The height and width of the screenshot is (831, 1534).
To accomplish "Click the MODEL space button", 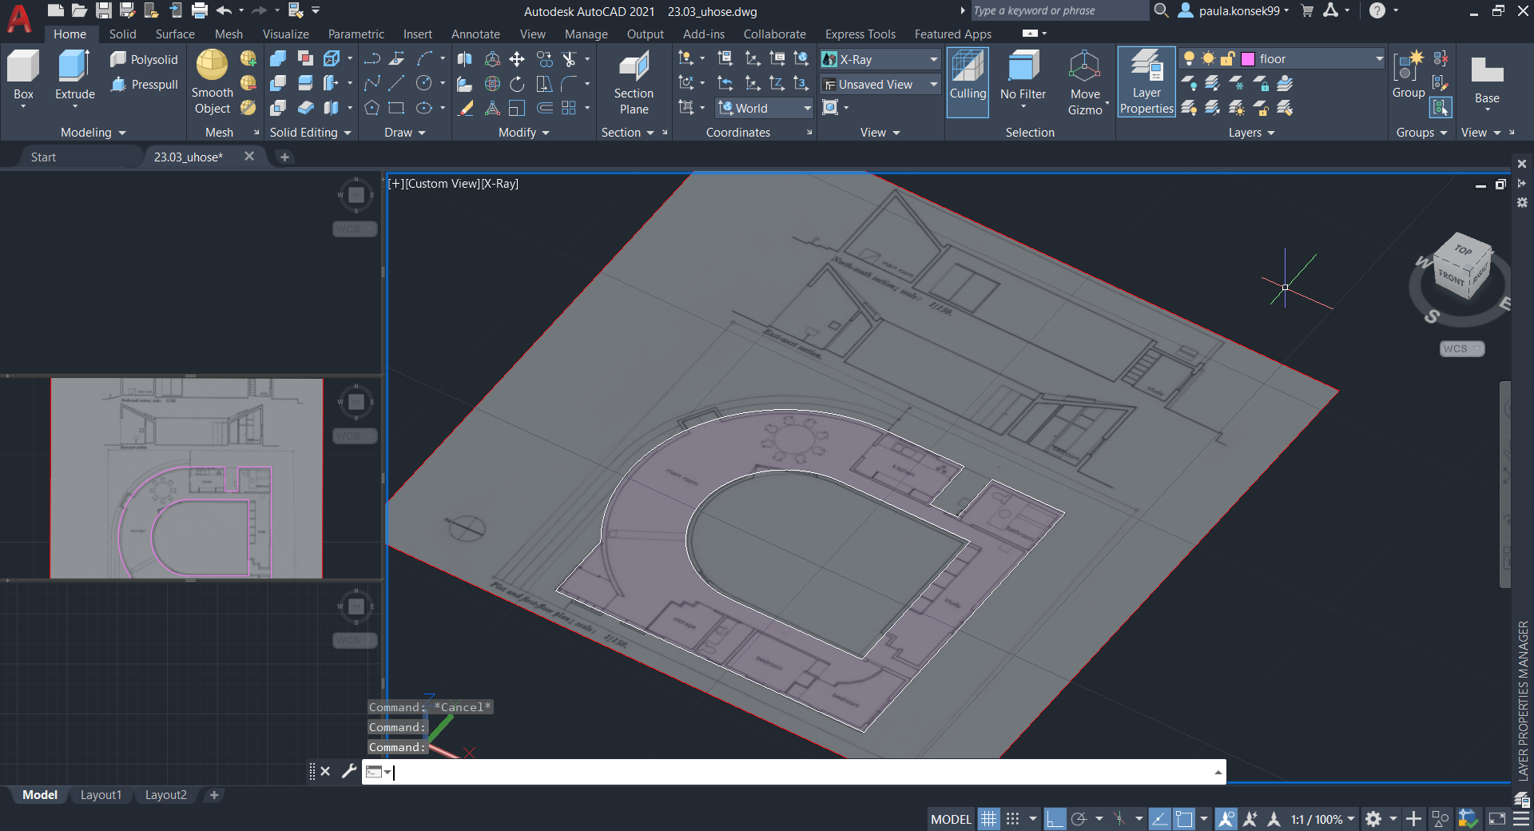I will coord(951,819).
